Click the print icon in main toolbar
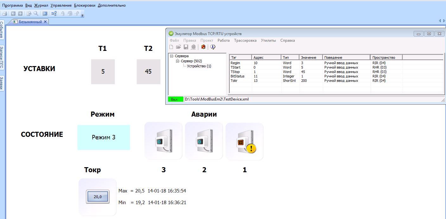The width and height of the screenshot is (446, 219). pos(4,14)
